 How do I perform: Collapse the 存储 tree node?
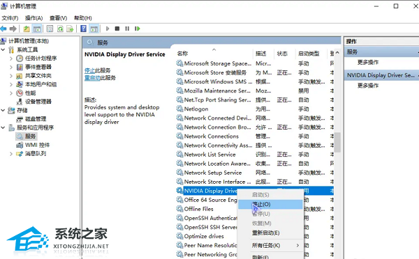pyautogui.click(x=3, y=110)
